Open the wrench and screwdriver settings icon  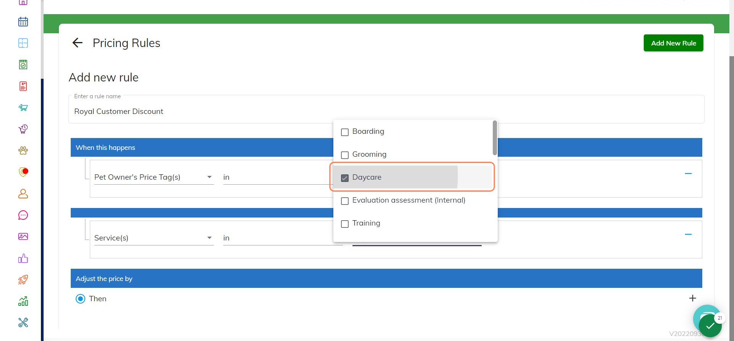pyautogui.click(x=23, y=323)
